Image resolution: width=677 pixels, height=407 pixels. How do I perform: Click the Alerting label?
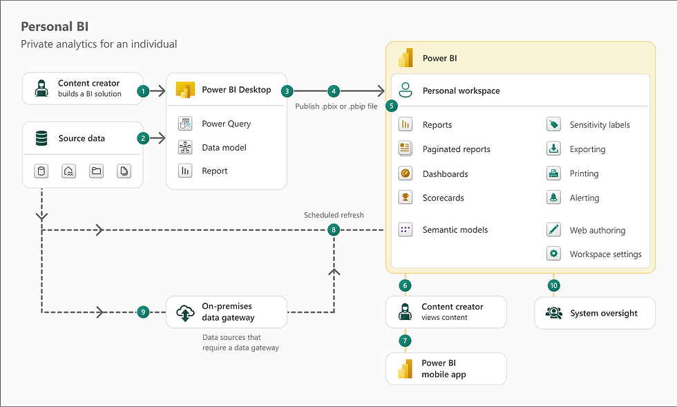[584, 198]
